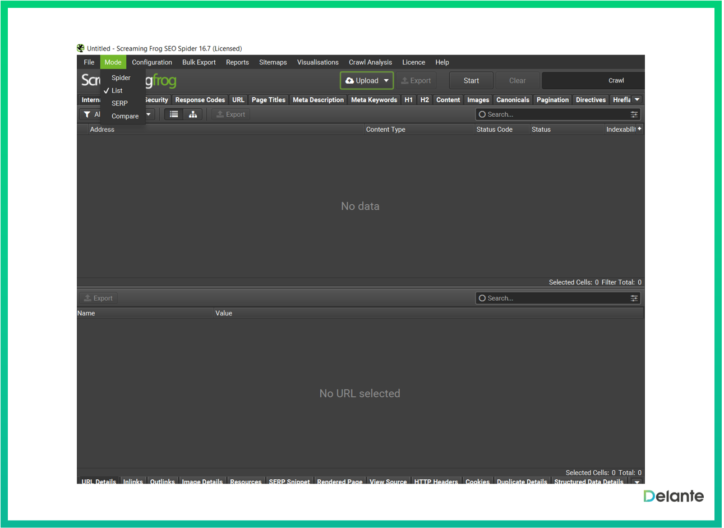Open the Reports menu
The height and width of the screenshot is (528, 724).
click(237, 62)
